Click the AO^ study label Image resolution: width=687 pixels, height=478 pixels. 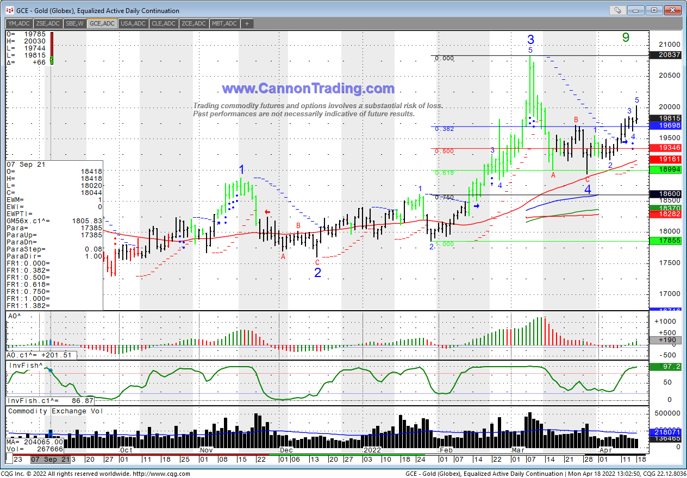[x=15, y=316]
